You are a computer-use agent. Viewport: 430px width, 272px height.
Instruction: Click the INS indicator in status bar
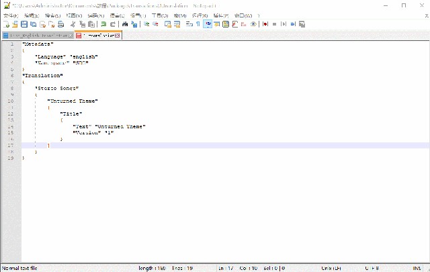coord(417,268)
